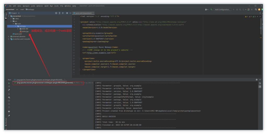The image size is (267, 134).
Task: Close the maven-archetype-plugin Run tab
Action: tap(65, 79)
